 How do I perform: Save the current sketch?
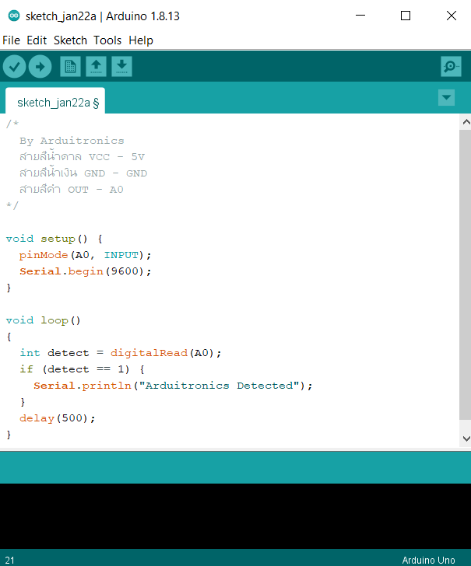[121, 66]
